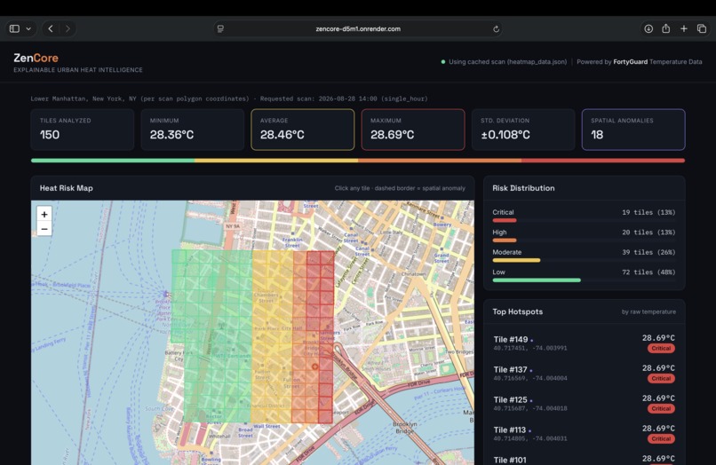Zoom in the heat map with plus

[x=44, y=214]
